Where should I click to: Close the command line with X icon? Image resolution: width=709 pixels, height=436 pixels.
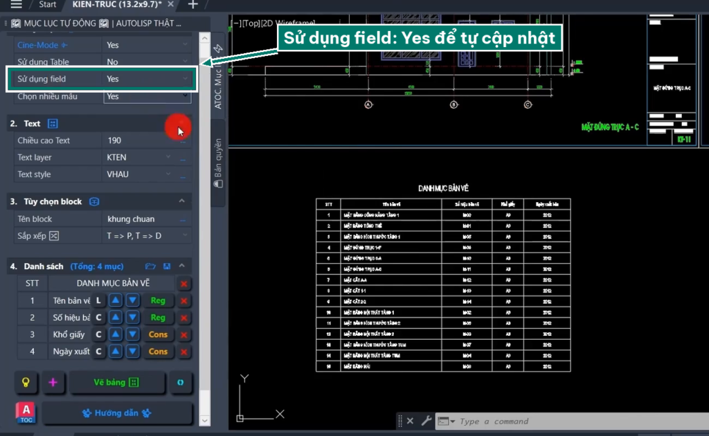click(x=410, y=421)
